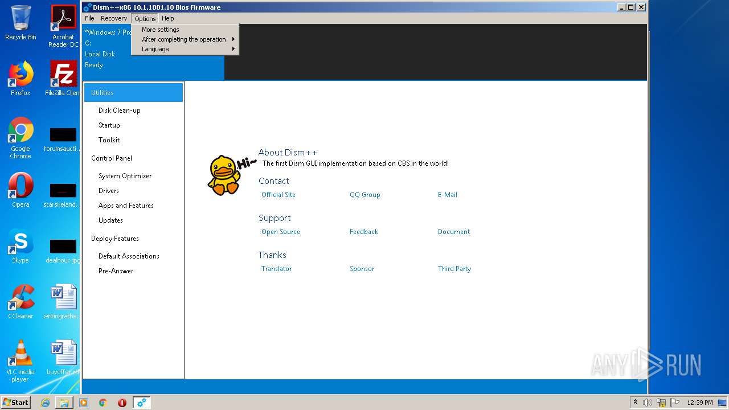Open the buyoffer.rtf document icon

click(63, 358)
